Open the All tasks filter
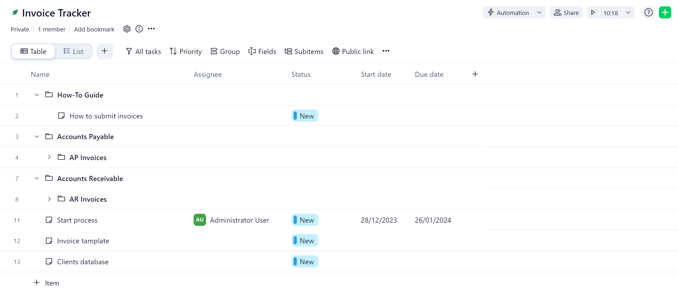The width and height of the screenshot is (678, 303). tap(143, 51)
